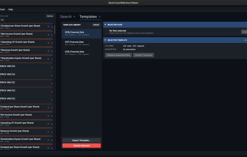The width and height of the screenshot is (247, 157).
Task: Open kebab menu on 'Y Net Income Growth' row
Action: (x=52, y=35)
